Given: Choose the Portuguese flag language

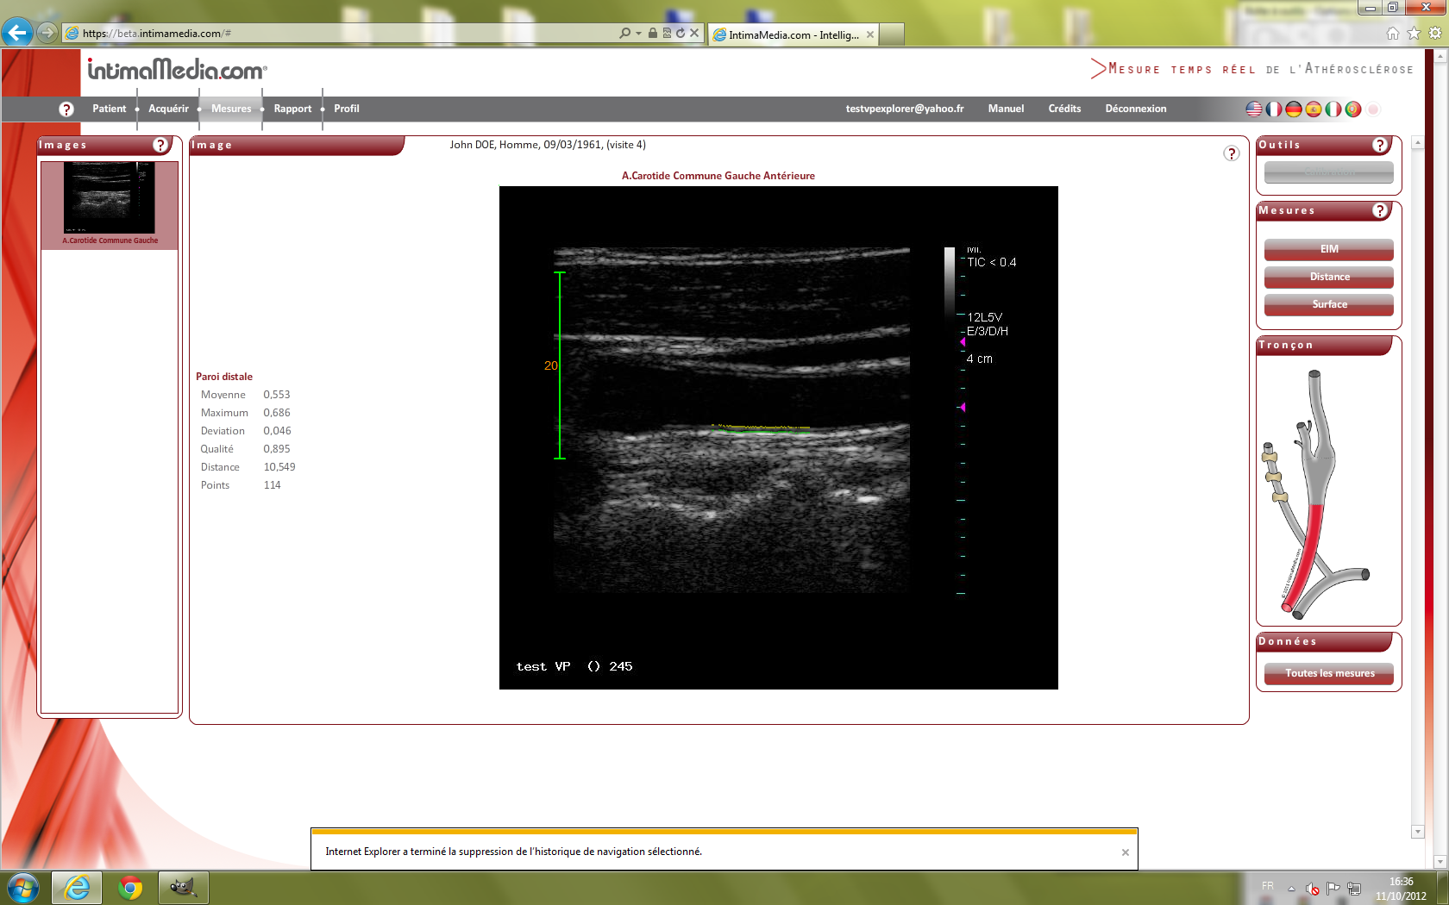Looking at the screenshot, I should point(1352,109).
